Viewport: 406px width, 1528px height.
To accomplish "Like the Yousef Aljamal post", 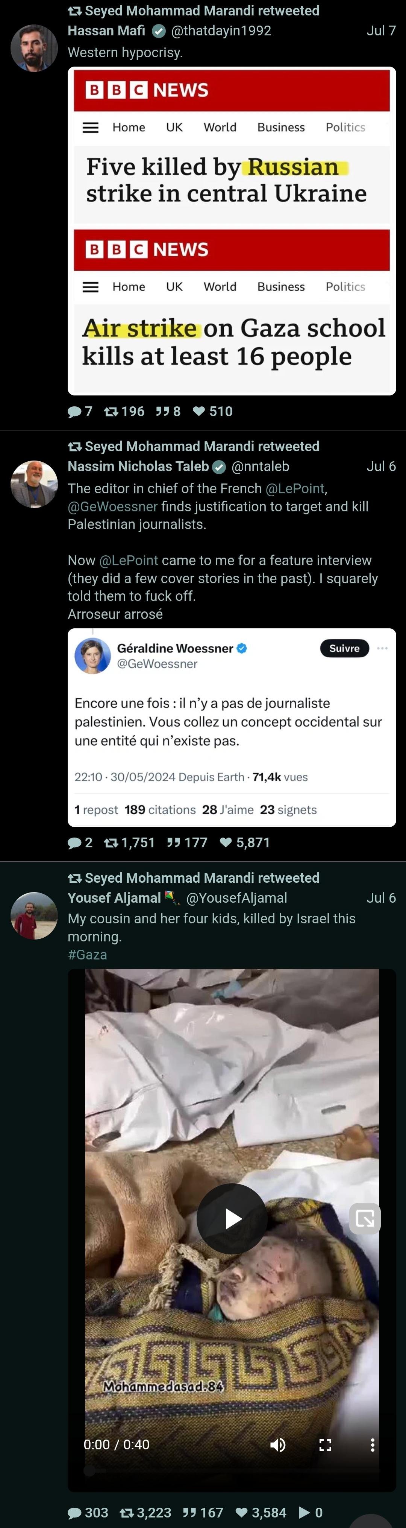I will click(241, 1513).
